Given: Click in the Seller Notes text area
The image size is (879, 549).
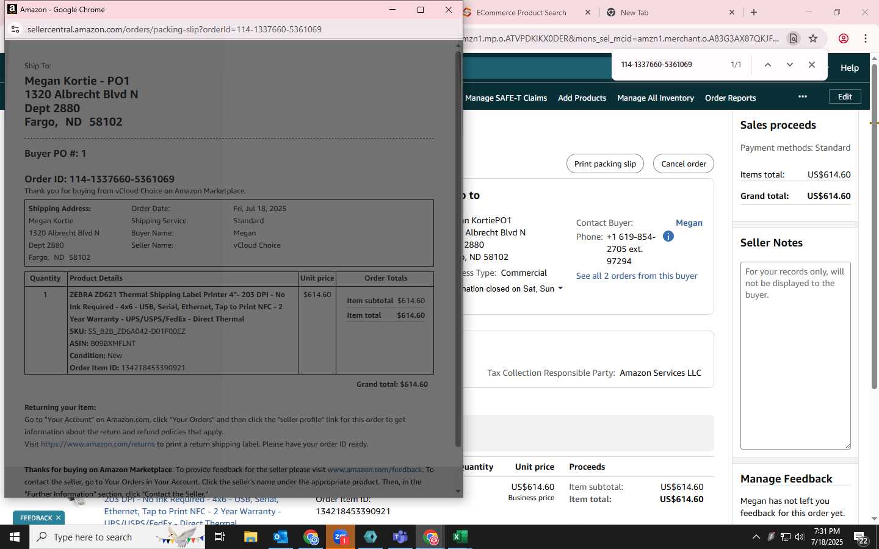Looking at the screenshot, I should tap(795, 356).
